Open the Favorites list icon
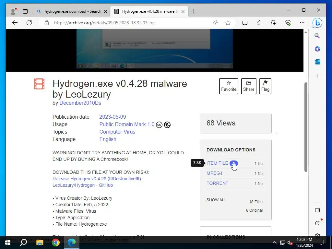This screenshot has width=332, height=249. [x=259, y=23]
